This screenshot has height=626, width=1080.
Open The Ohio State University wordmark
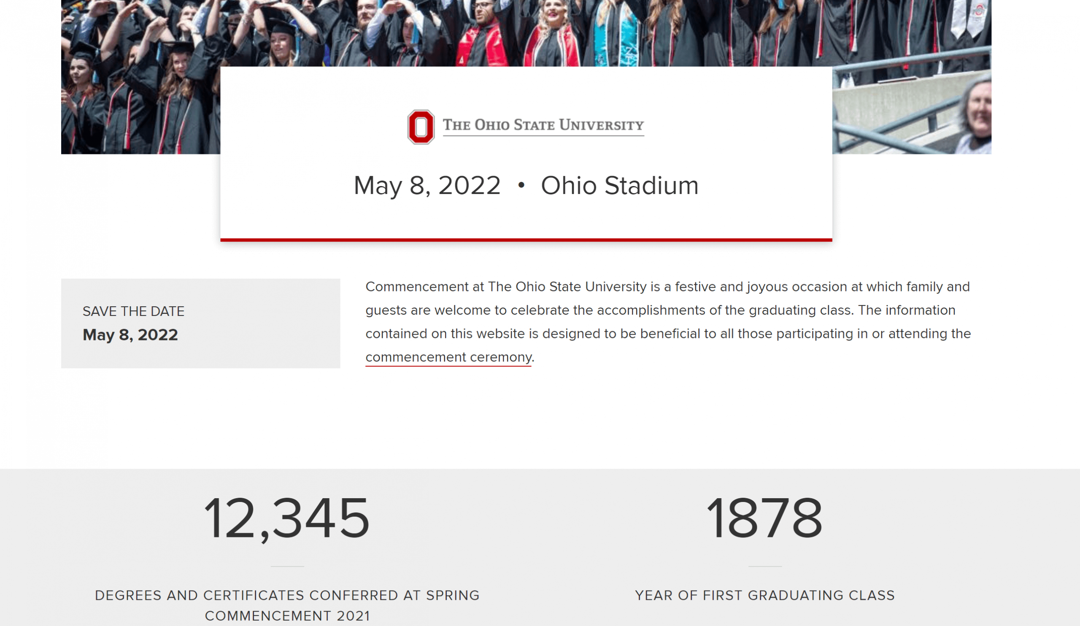coord(543,126)
